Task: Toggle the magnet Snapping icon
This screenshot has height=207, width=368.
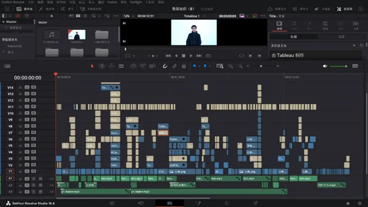Action: (165, 66)
